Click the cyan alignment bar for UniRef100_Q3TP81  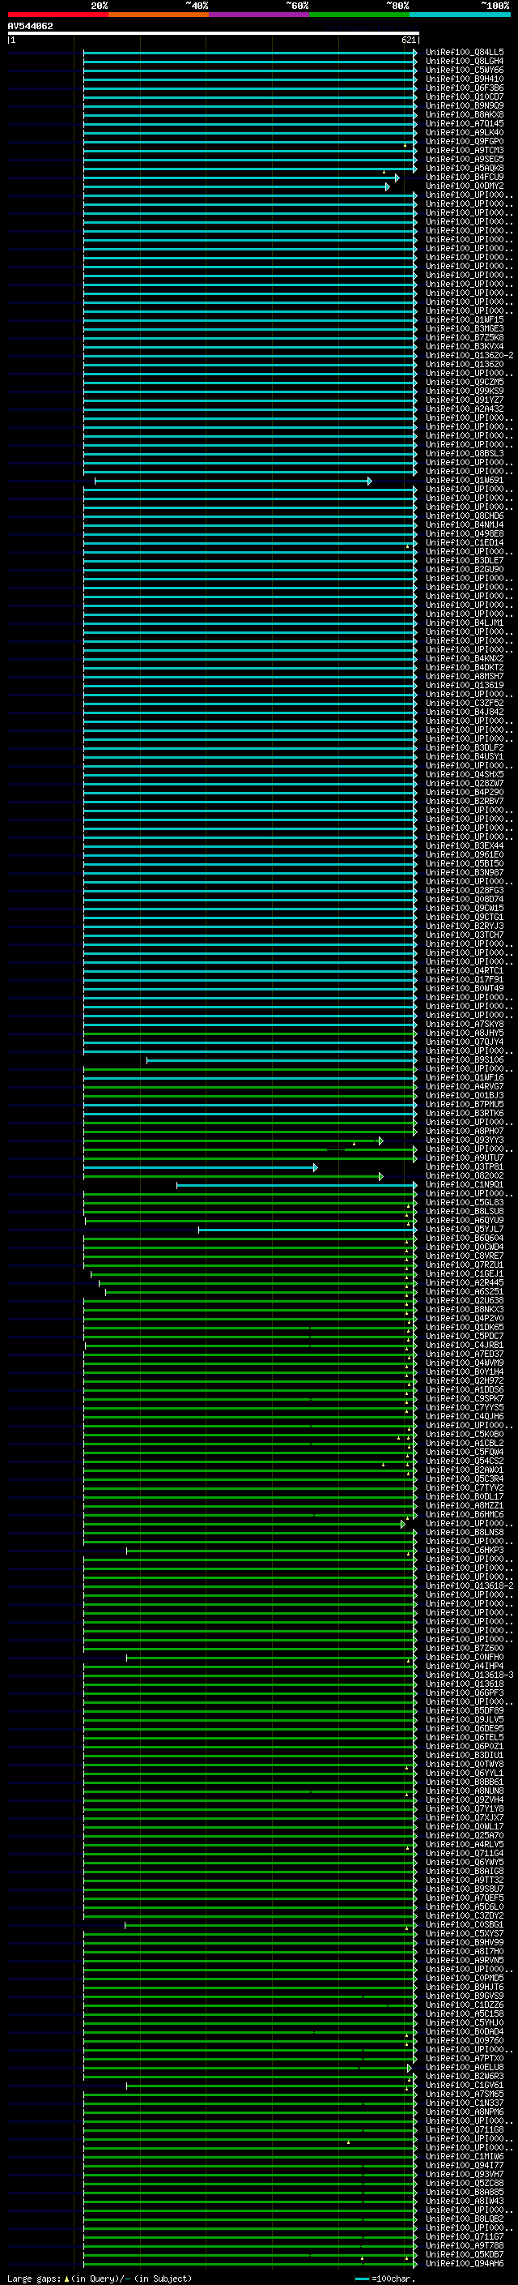(x=200, y=1166)
